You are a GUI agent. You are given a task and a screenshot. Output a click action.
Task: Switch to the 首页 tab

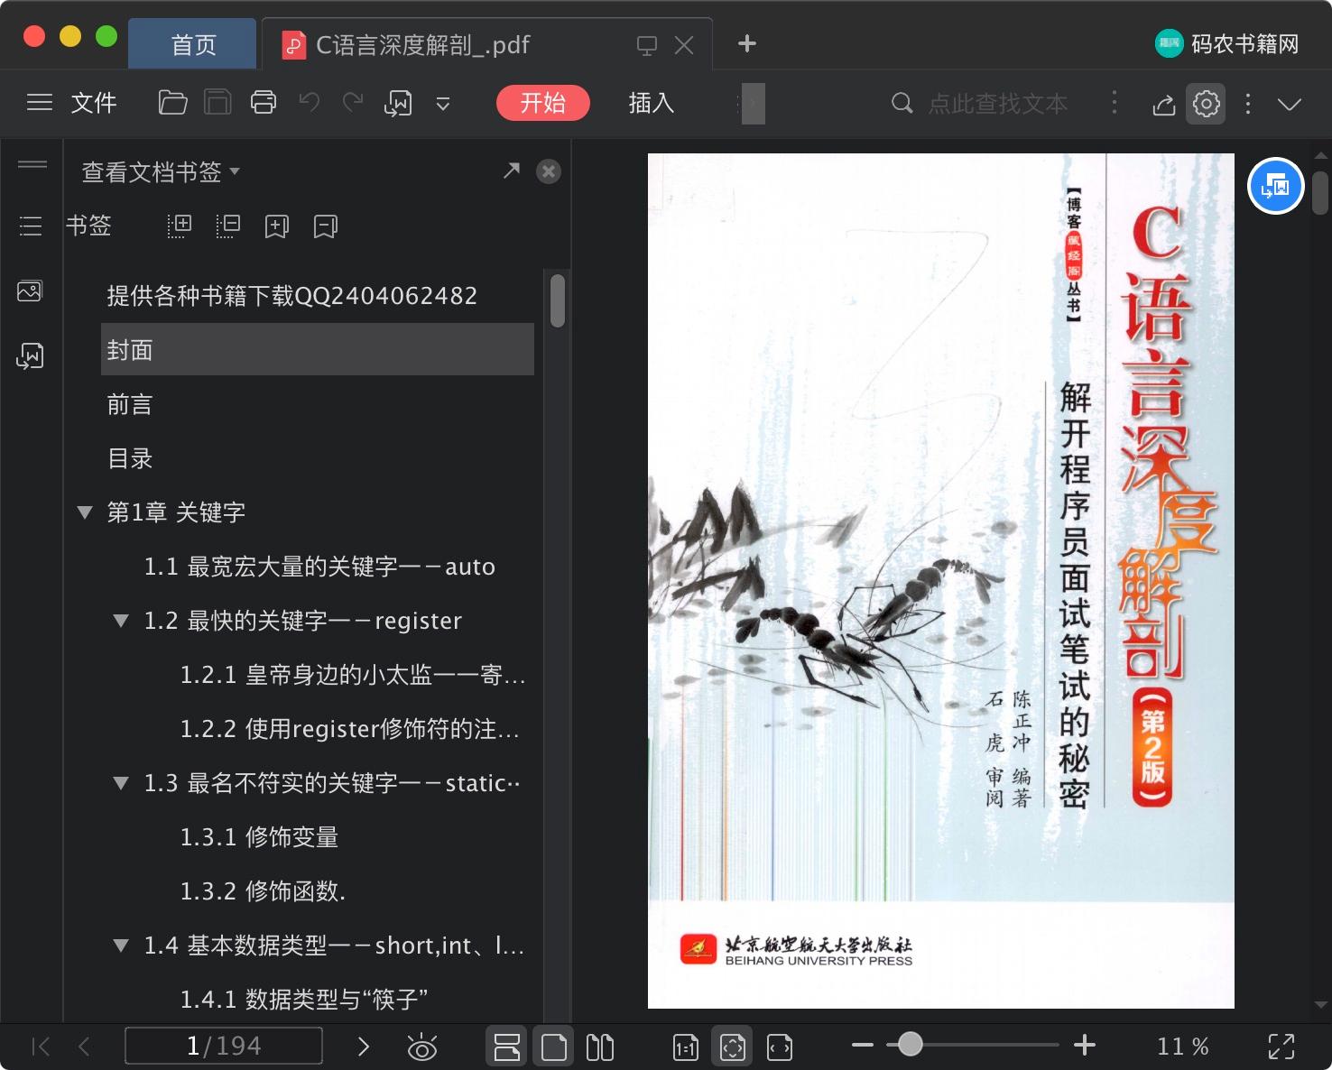(193, 44)
